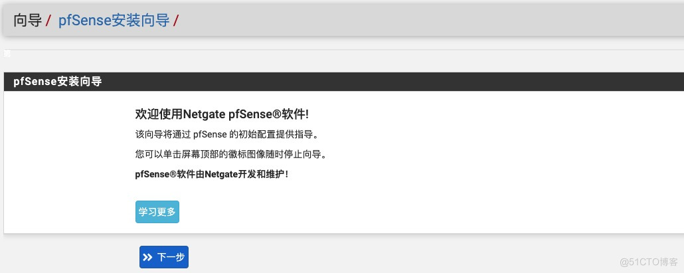Screen dimensions: 684x273
Task: Click the line 您可以单击屏幕顶部的徽标图像随时停止向导。
Action: pyautogui.click(x=230, y=154)
